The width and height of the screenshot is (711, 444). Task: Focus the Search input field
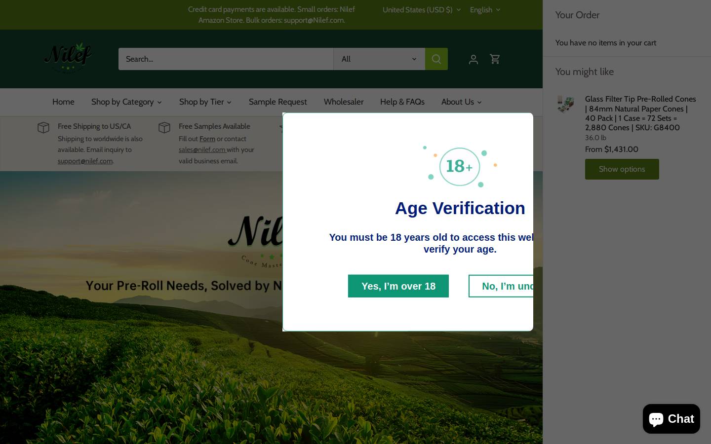point(226,59)
